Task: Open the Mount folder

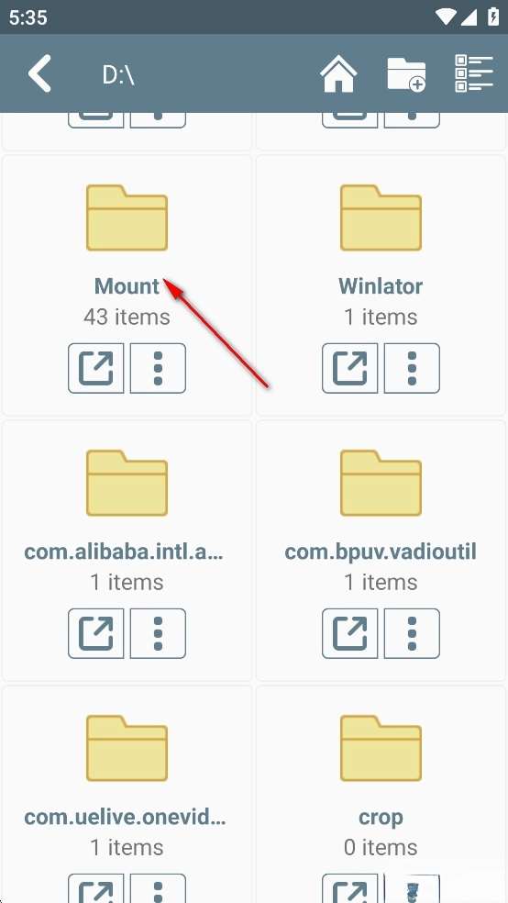Action: [127, 217]
